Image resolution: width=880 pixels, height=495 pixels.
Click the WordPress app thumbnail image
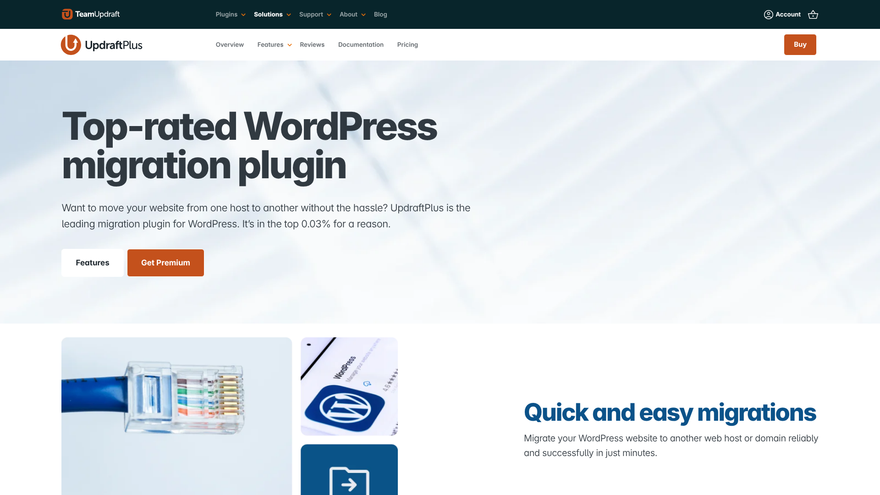pos(349,386)
